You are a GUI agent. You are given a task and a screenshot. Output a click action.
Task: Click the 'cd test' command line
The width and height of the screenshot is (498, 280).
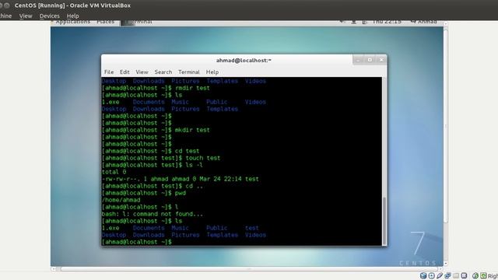tap(150, 151)
